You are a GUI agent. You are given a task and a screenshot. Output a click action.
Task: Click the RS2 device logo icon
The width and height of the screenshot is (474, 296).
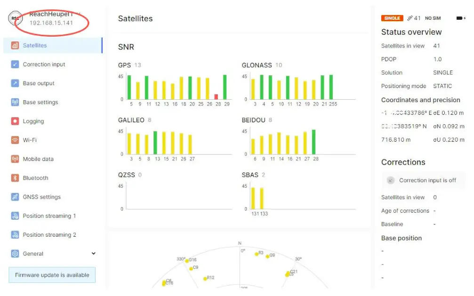15,18
